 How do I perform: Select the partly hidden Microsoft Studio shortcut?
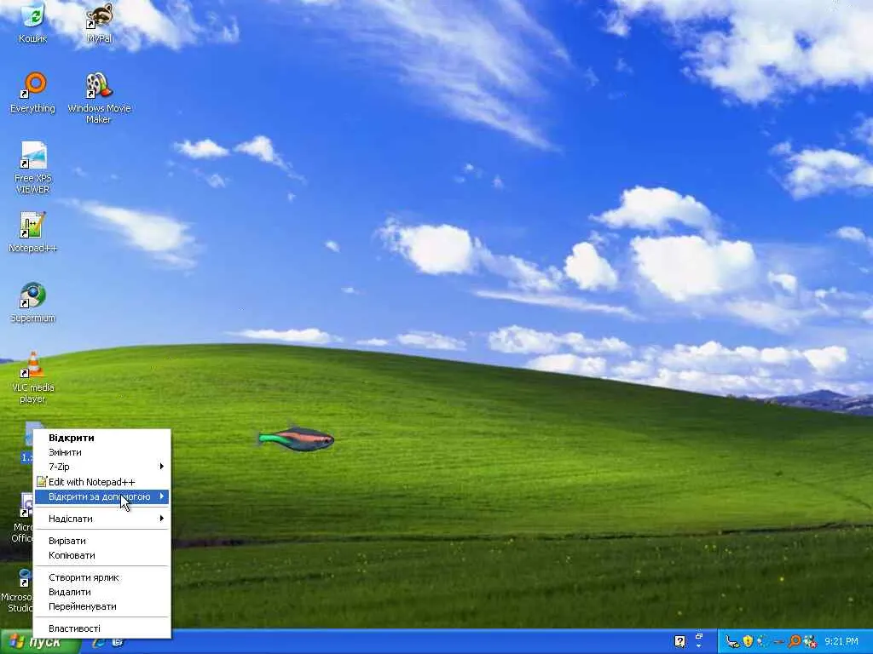point(18,589)
